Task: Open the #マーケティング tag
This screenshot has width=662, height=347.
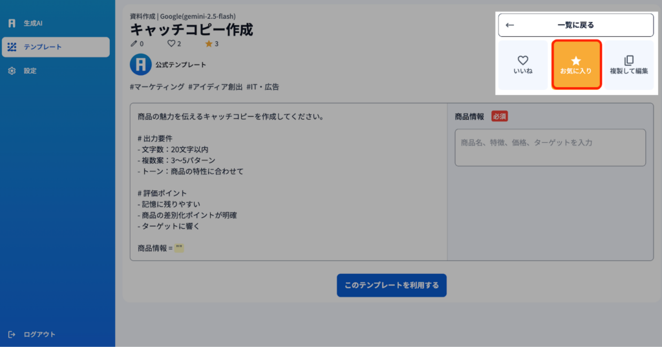Action: point(156,87)
